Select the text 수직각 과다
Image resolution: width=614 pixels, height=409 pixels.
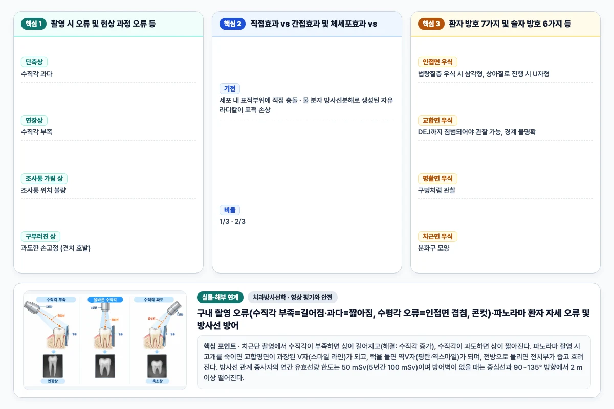[x=37, y=74]
